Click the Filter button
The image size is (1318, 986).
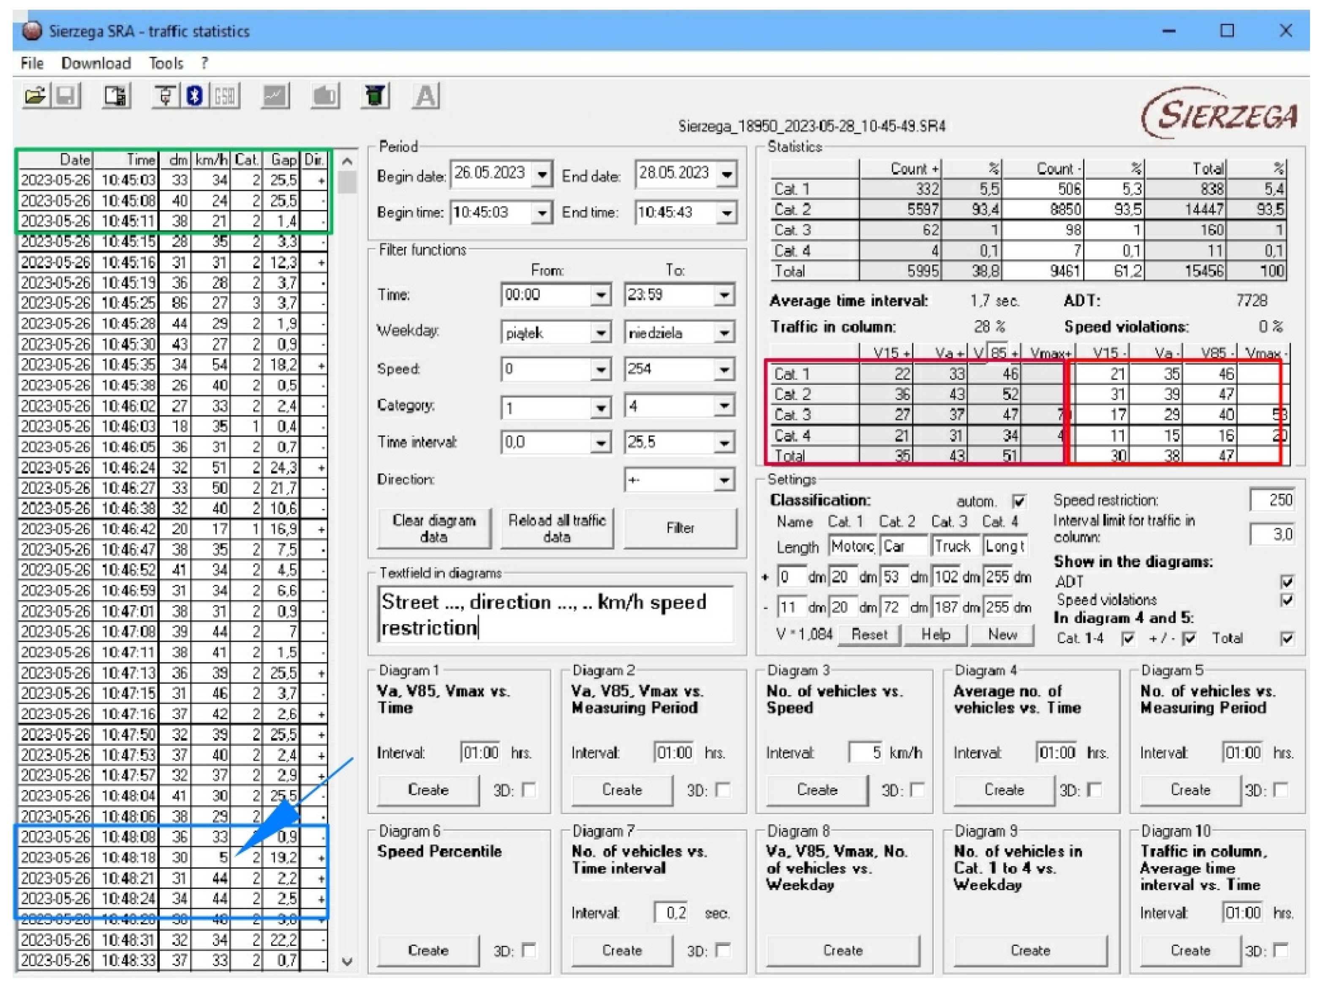[680, 528]
